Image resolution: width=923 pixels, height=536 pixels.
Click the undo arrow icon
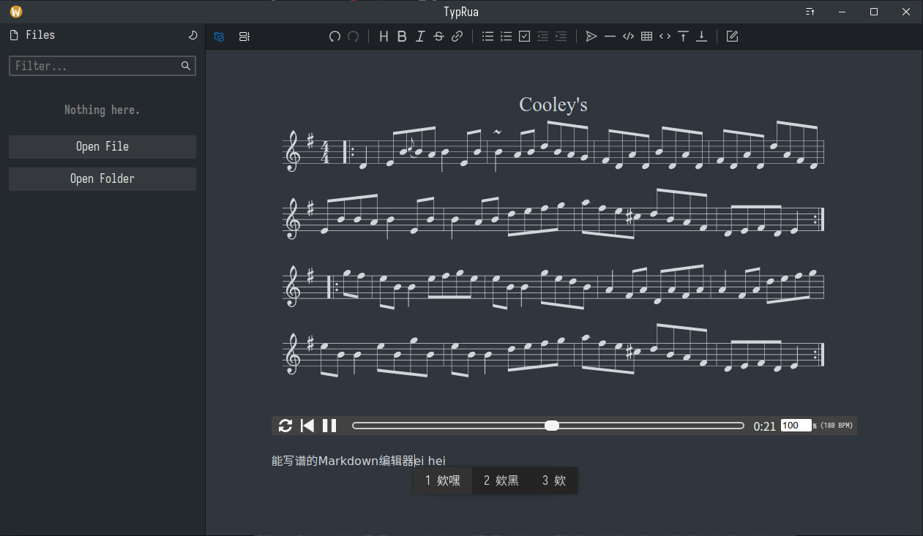pos(335,37)
